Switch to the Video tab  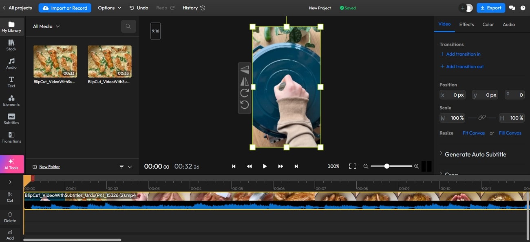point(444,24)
